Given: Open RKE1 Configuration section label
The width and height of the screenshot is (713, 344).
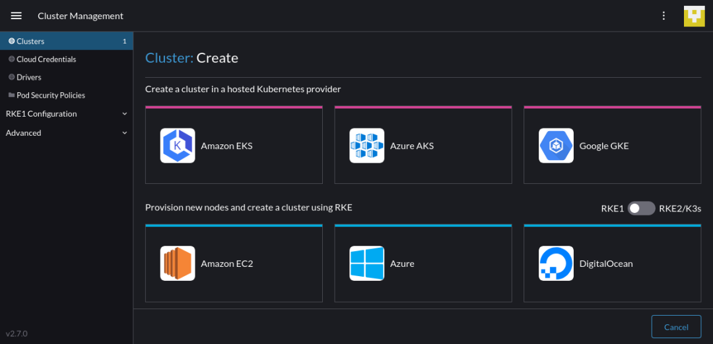Looking at the screenshot, I should 42,114.
